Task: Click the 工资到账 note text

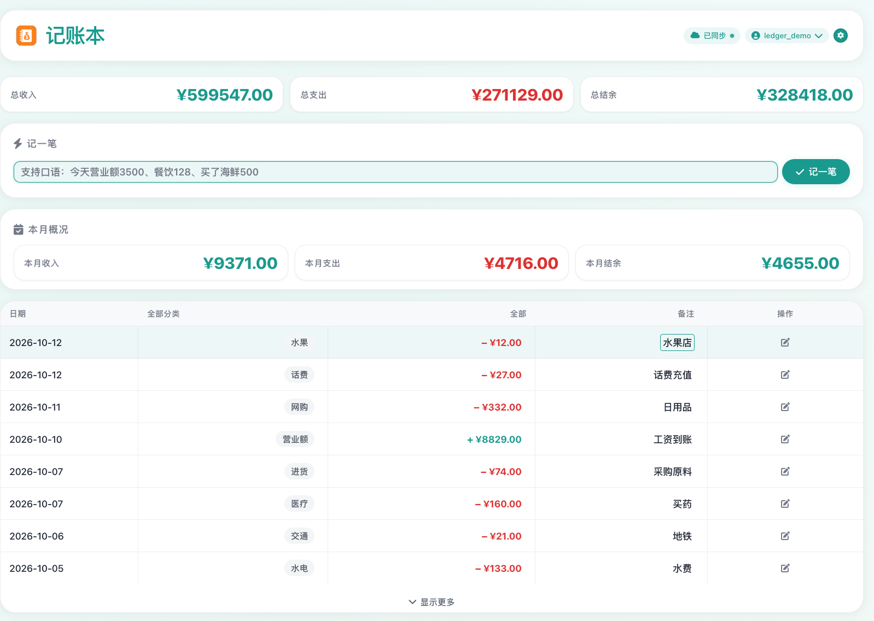Action: pos(673,440)
